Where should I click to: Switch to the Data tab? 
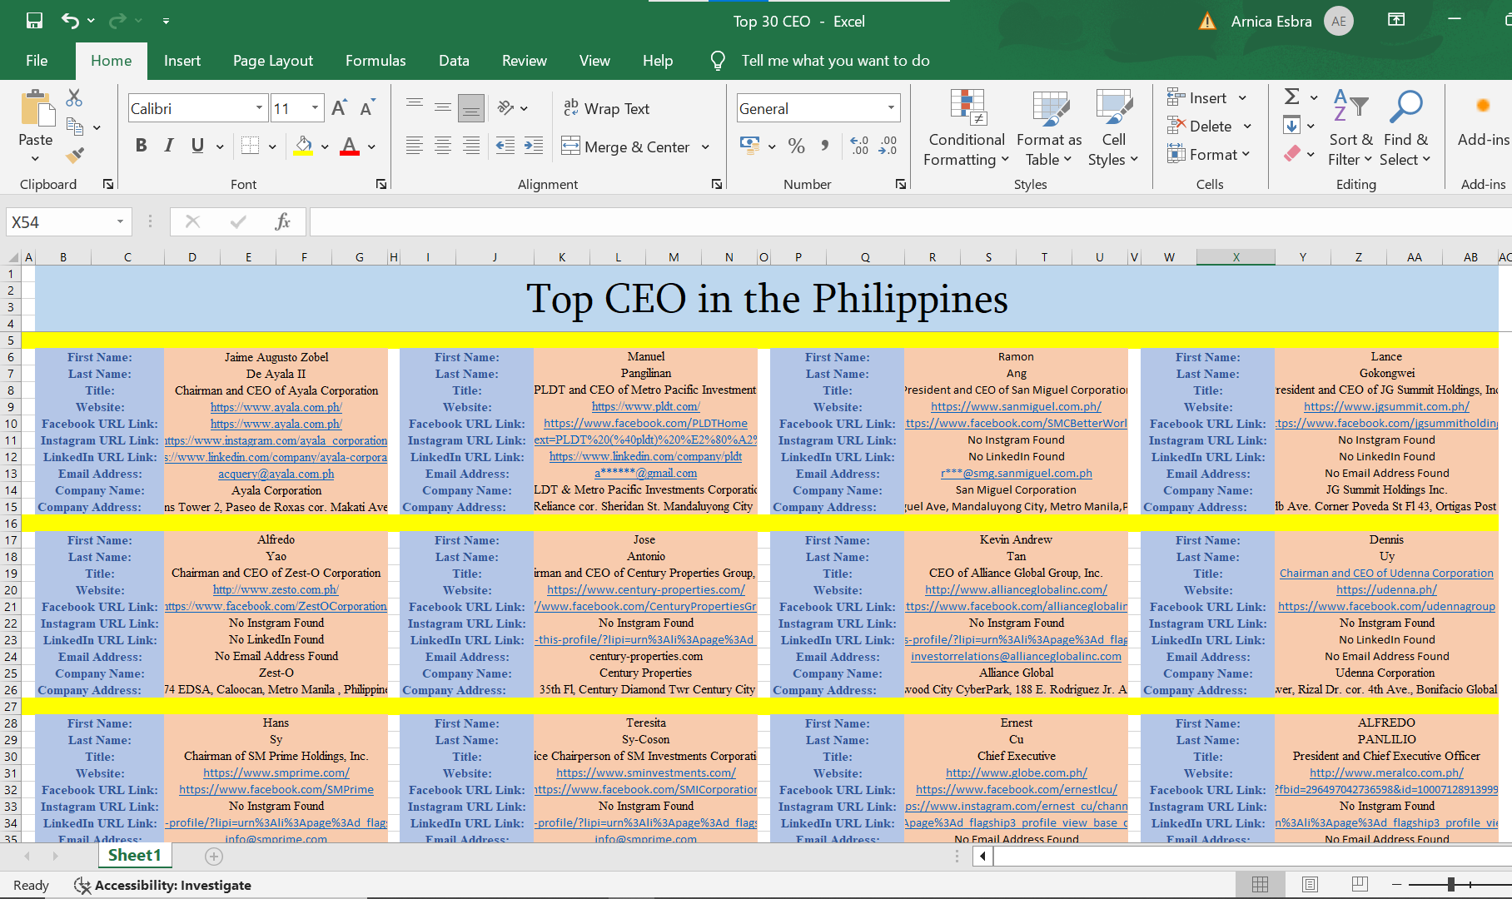pos(454,61)
